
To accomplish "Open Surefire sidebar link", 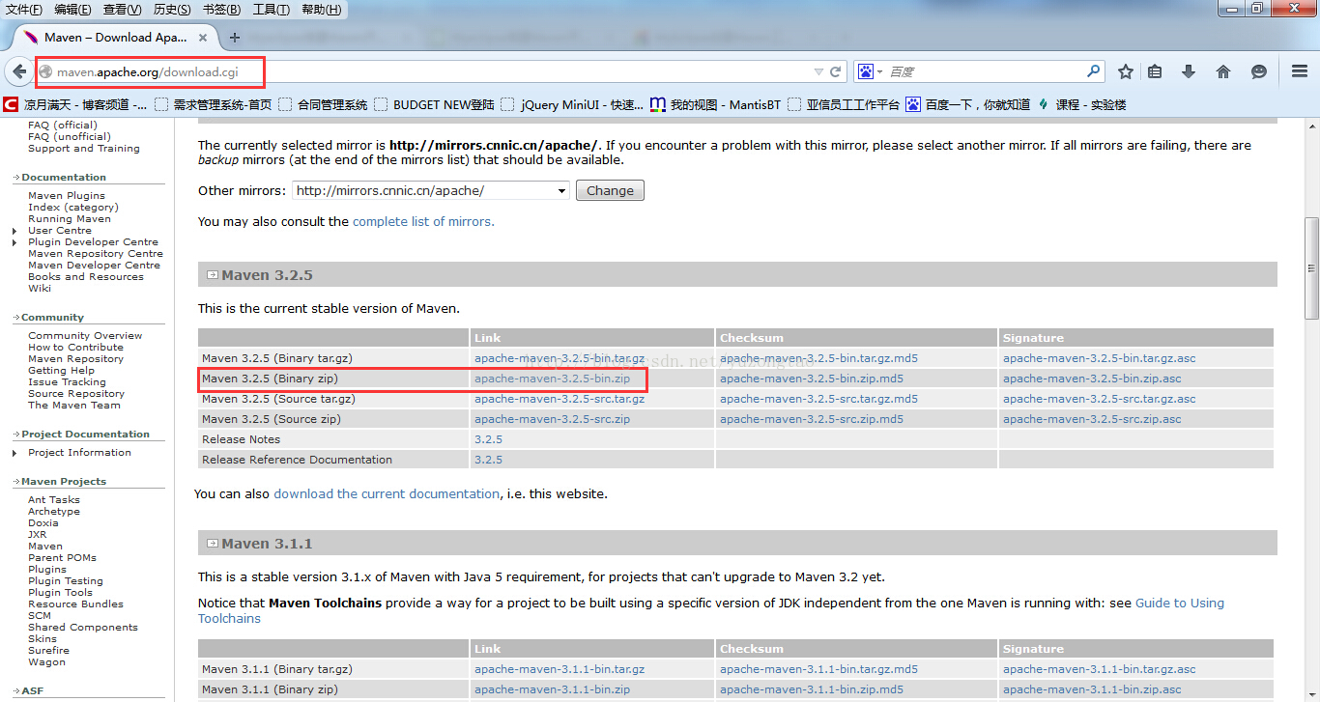I will (x=48, y=651).
